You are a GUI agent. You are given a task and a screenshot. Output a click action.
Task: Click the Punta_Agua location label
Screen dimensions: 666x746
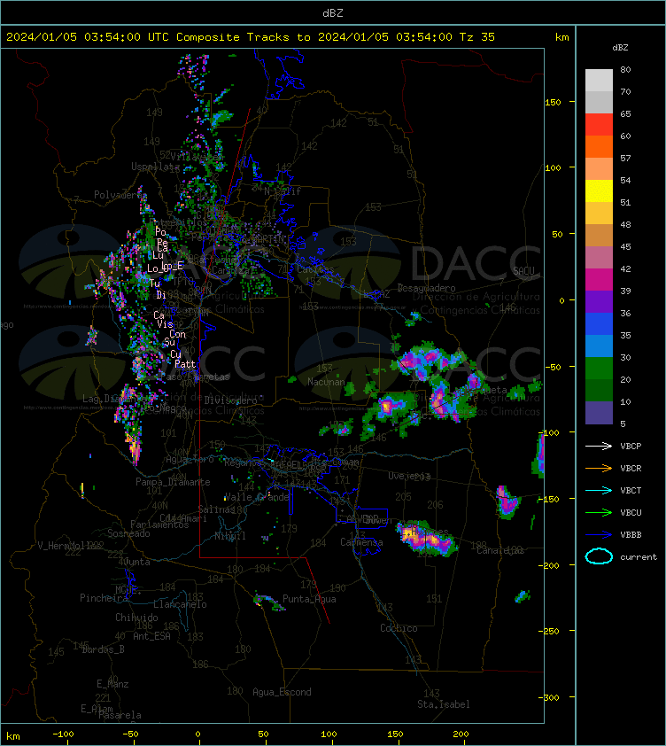[309, 599]
